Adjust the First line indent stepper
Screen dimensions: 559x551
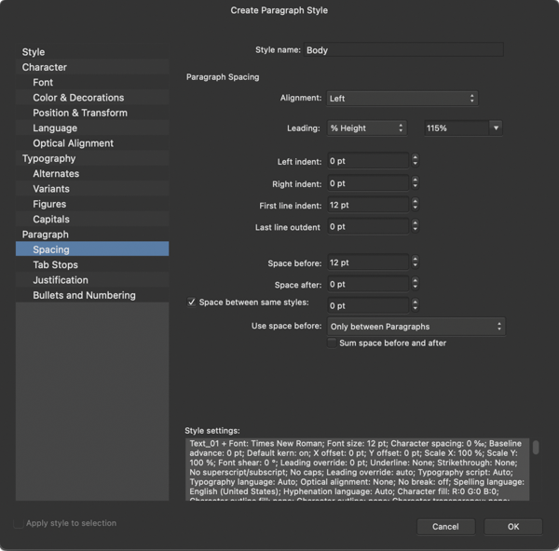tap(415, 205)
